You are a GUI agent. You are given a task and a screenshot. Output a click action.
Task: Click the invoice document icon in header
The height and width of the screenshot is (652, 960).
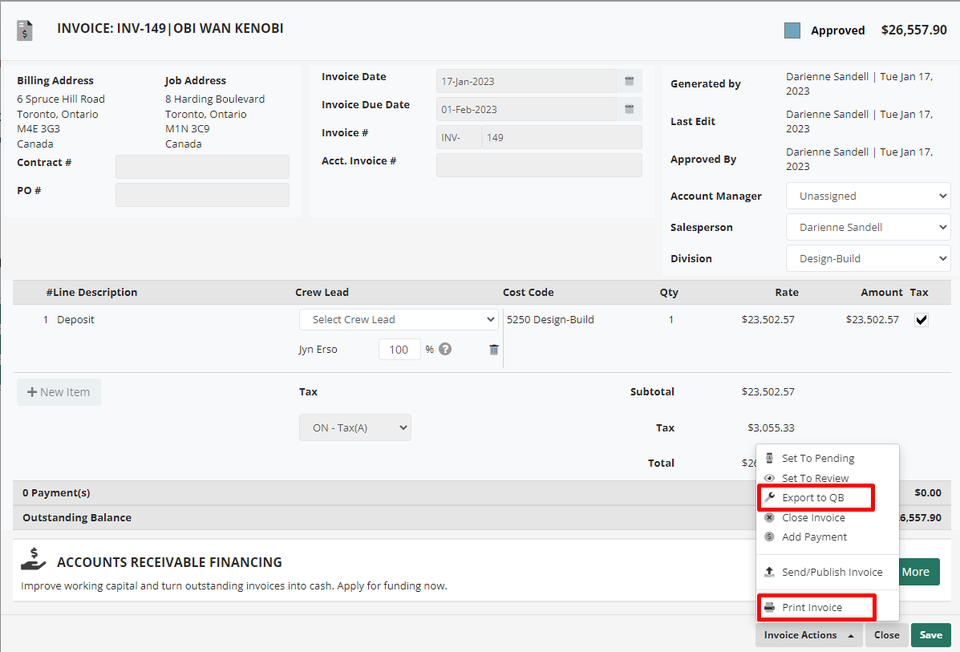(x=25, y=30)
